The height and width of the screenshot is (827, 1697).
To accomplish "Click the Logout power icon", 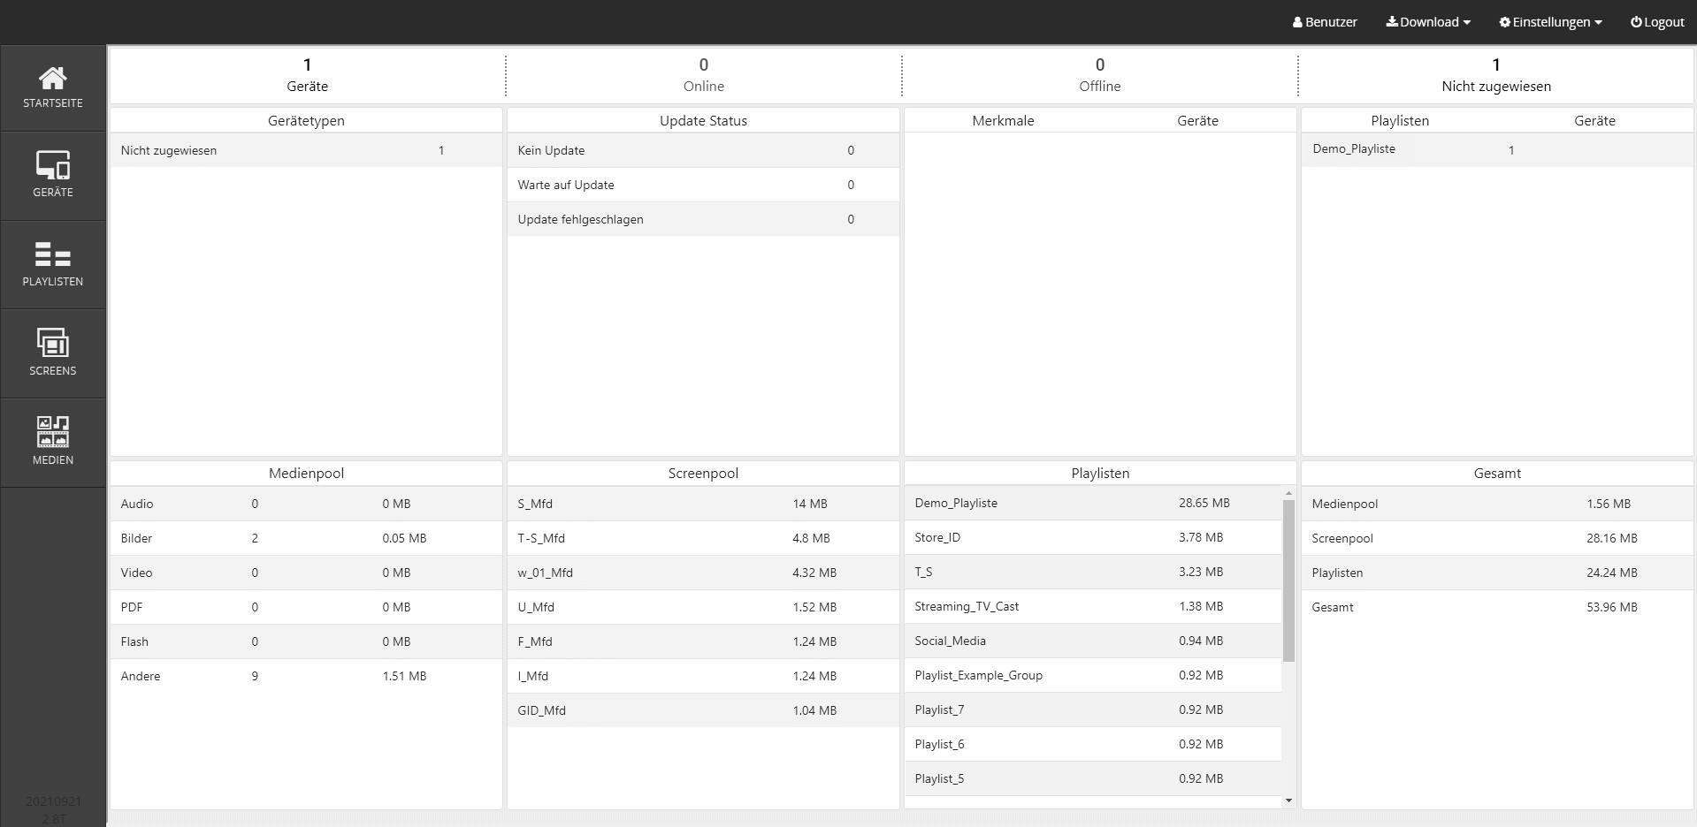I will click(x=1636, y=22).
